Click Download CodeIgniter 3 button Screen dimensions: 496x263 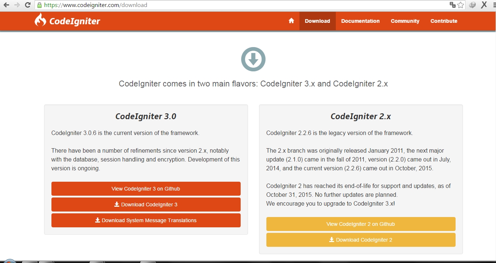click(146, 205)
